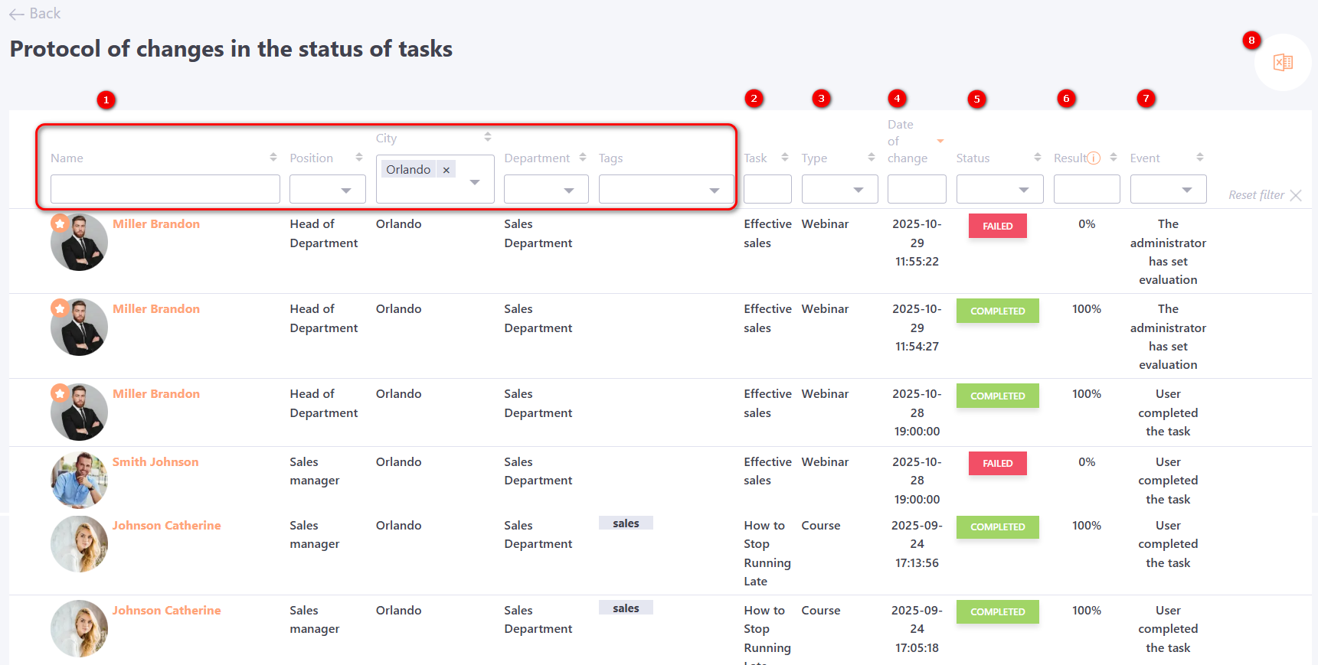
Task: Remove the Orlando city filter tag
Action: [x=446, y=170]
